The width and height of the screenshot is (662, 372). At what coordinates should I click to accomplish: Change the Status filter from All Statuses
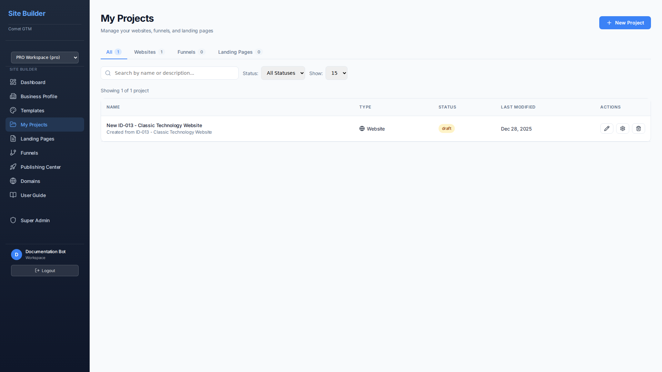[x=283, y=73]
